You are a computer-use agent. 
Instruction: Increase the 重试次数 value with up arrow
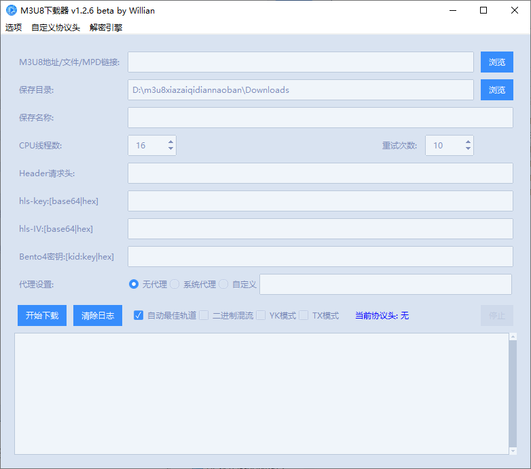tap(468, 142)
